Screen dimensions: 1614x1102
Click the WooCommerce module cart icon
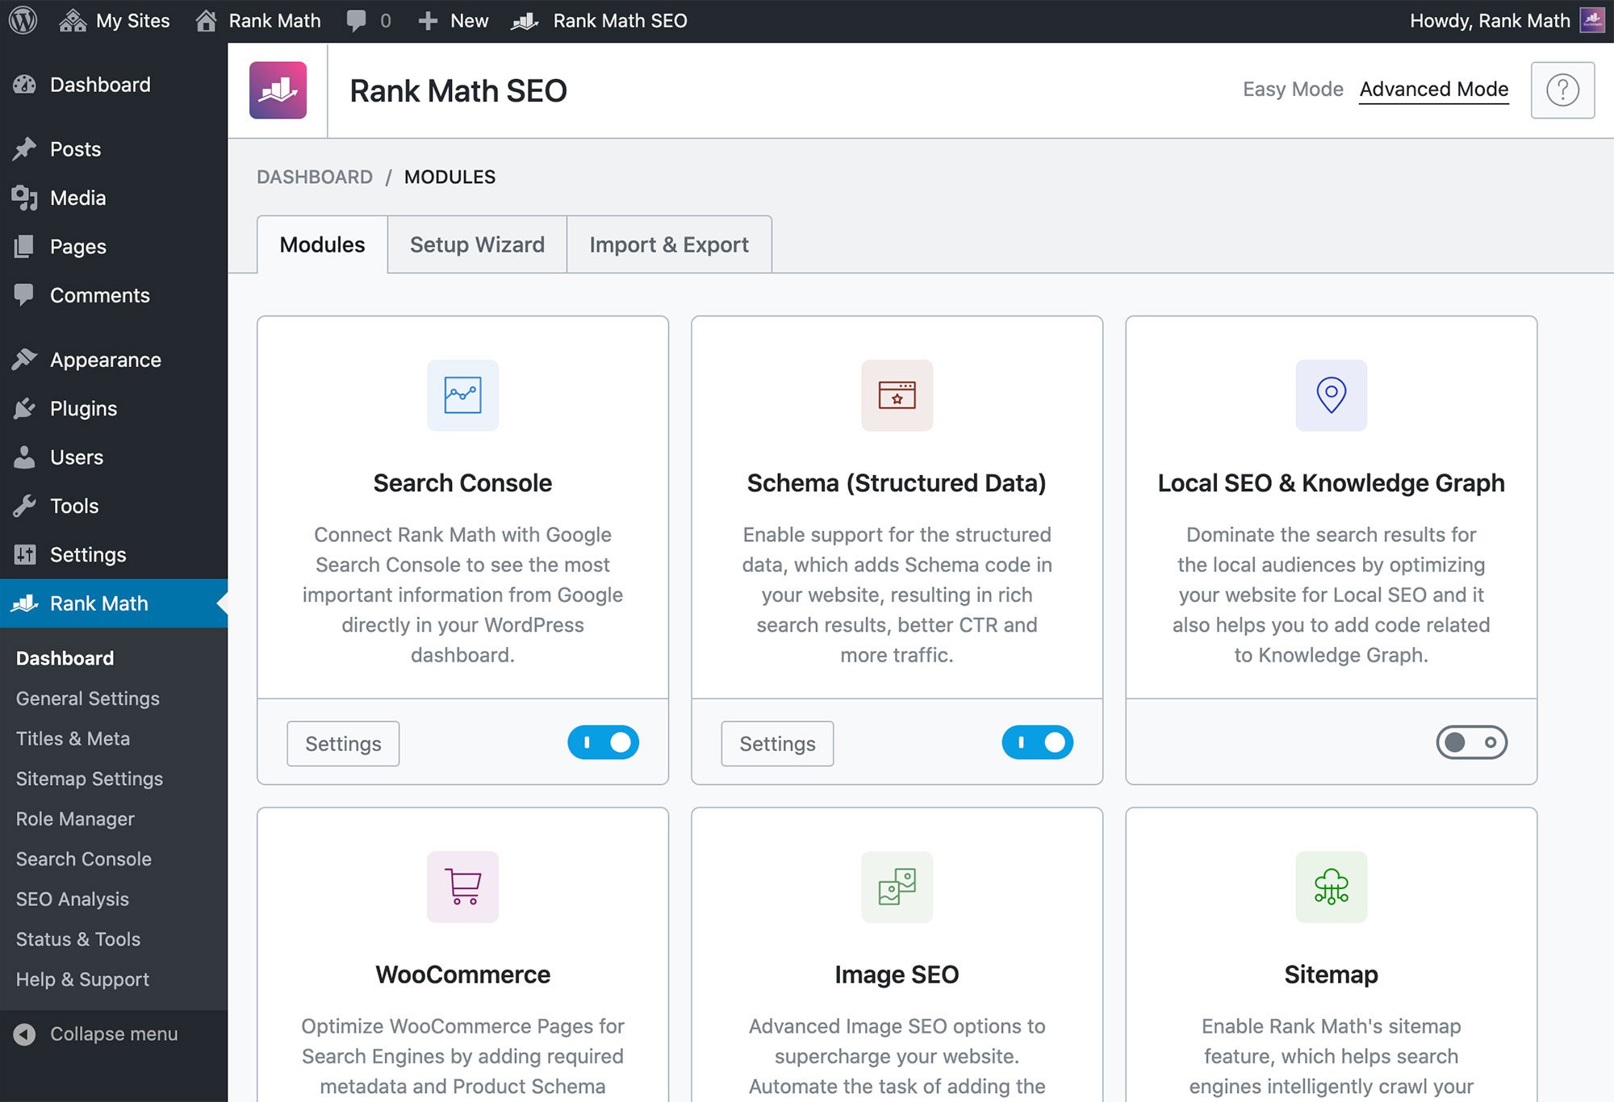tap(462, 887)
